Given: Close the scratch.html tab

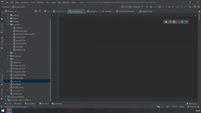Looking at the screenshot, I should (84, 11).
